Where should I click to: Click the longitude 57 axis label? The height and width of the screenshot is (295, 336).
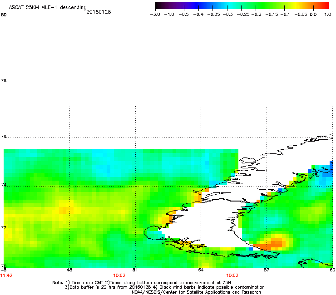point(267,270)
